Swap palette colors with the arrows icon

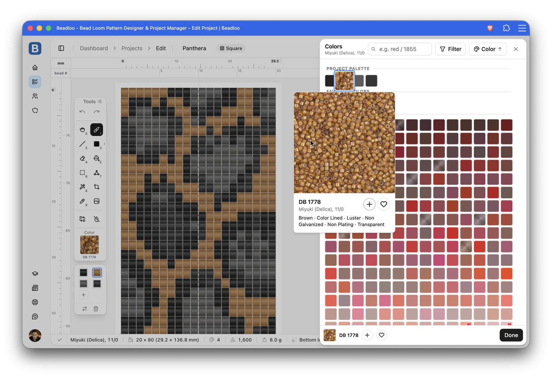coord(85,309)
